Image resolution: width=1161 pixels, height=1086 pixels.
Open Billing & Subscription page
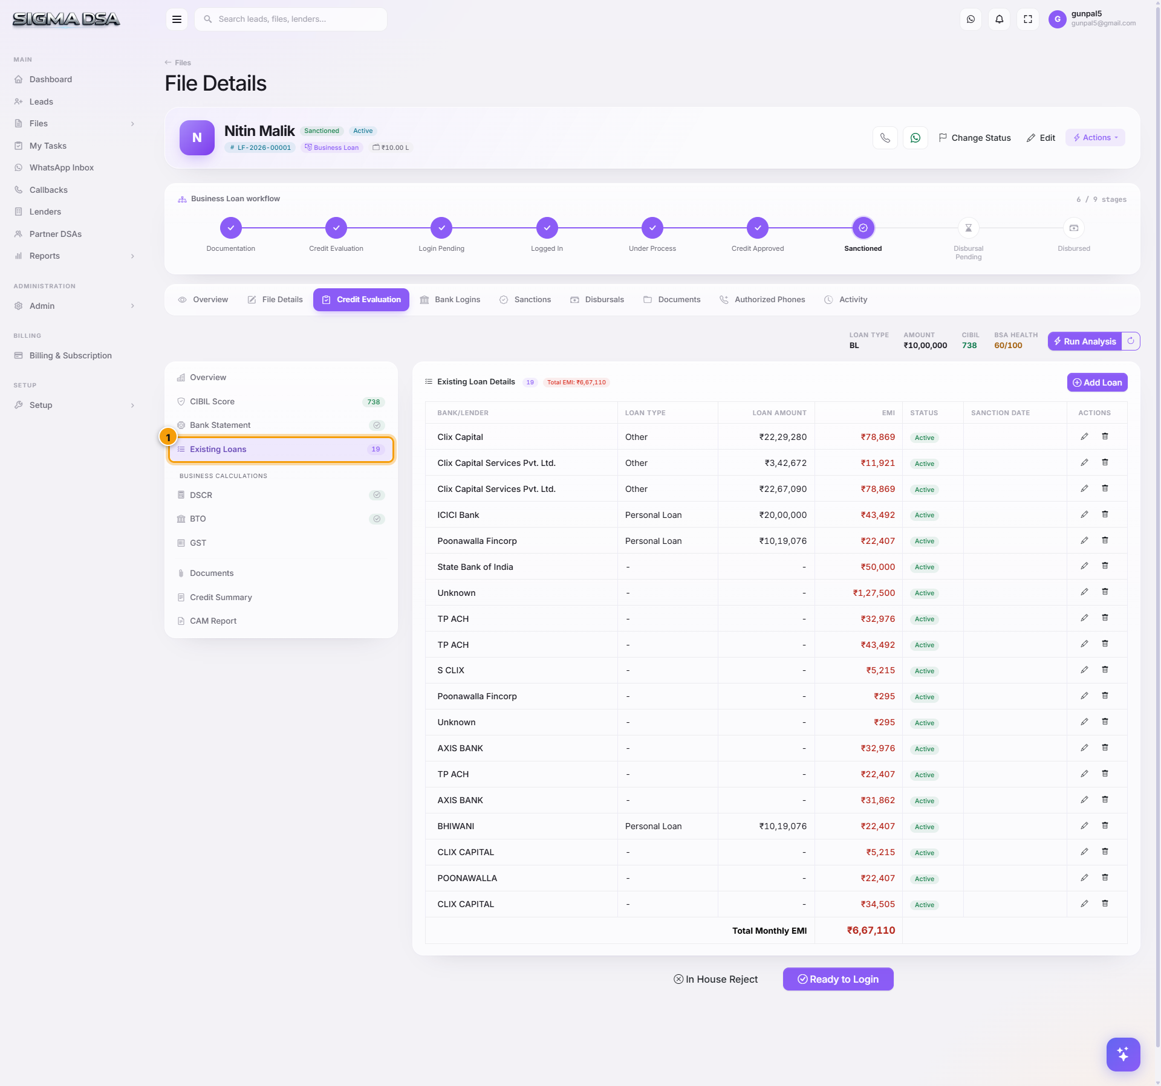(x=74, y=355)
